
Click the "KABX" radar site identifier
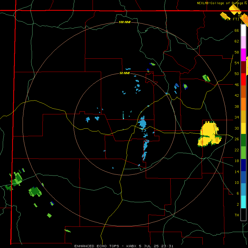click(132, 246)
